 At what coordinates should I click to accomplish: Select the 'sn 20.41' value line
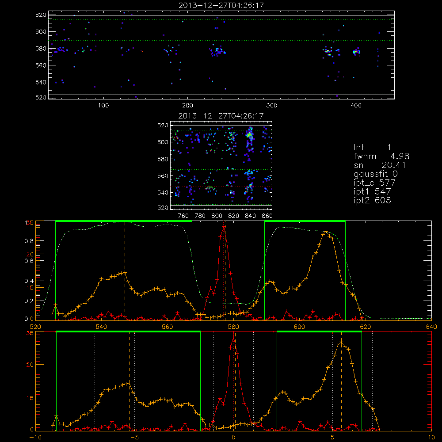click(380, 165)
